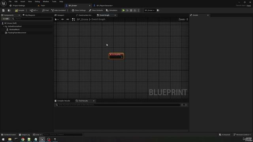The height and width of the screenshot is (142, 253).
Task: Open the Content Drawer
Action: 9,135
